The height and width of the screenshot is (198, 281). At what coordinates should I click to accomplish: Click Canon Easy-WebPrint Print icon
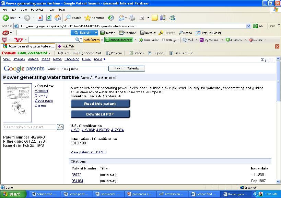pos(64,53)
